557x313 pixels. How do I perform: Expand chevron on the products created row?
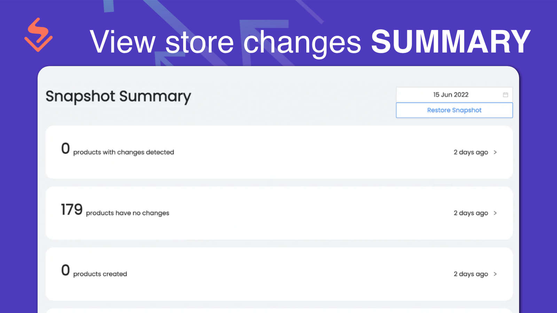coord(495,274)
